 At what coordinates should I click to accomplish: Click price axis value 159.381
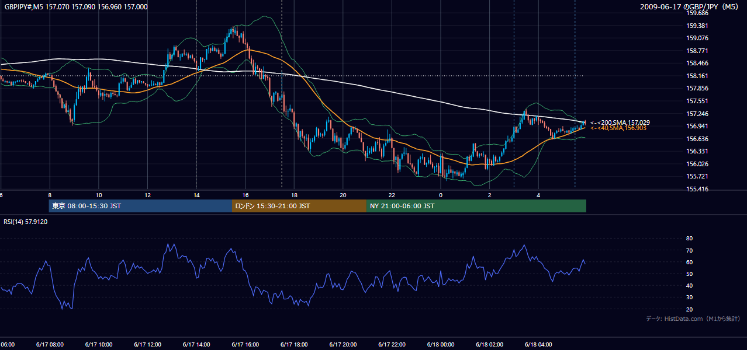click(x=698, y=26)
